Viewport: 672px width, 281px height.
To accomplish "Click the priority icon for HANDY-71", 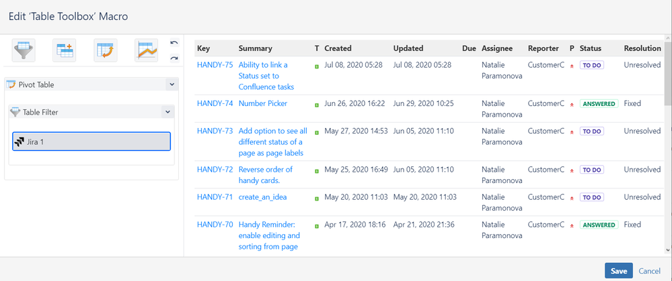I will click(572, 199).
